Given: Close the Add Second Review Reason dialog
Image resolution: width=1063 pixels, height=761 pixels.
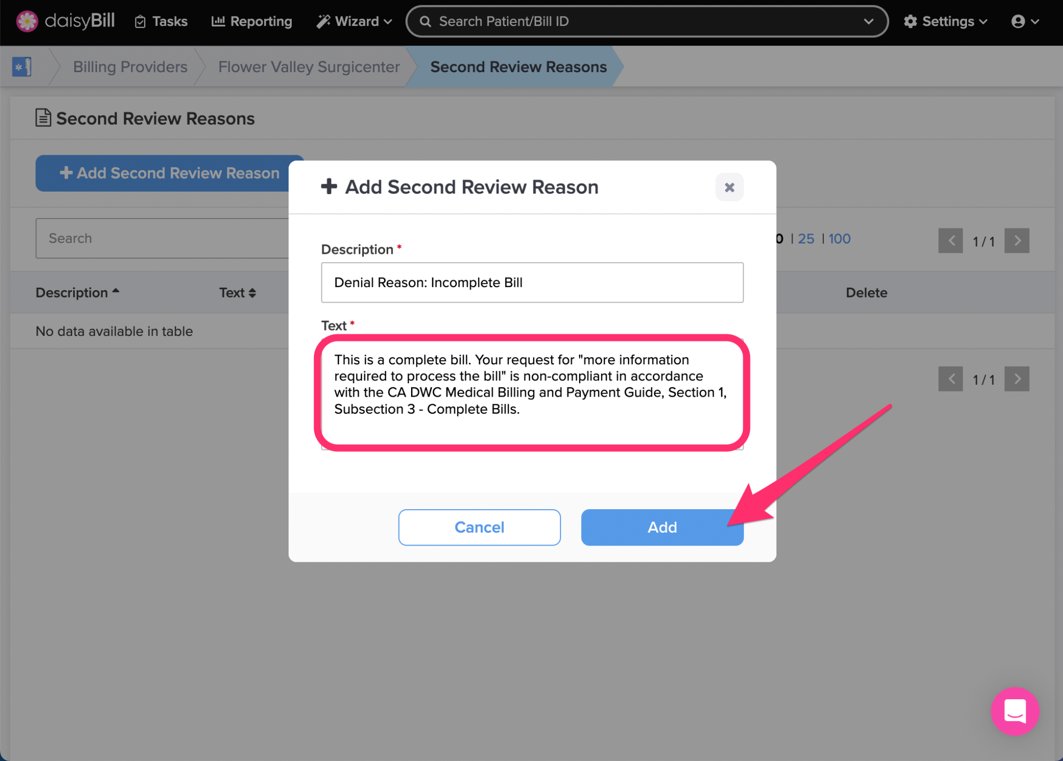Looking at the screenshot, I should coord(729,187).
